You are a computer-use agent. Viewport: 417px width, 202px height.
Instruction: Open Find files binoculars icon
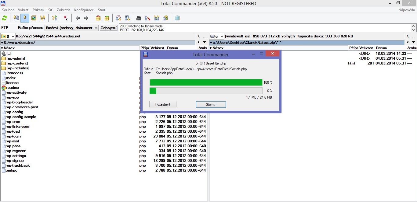coord(139,18)
